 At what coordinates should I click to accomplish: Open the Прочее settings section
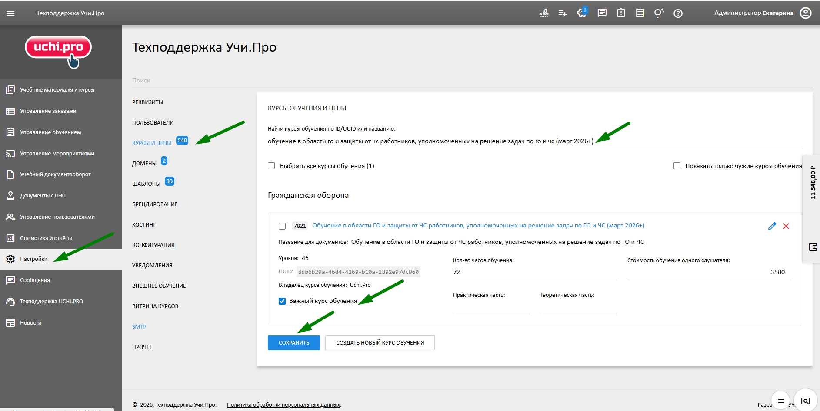(142, 347)
